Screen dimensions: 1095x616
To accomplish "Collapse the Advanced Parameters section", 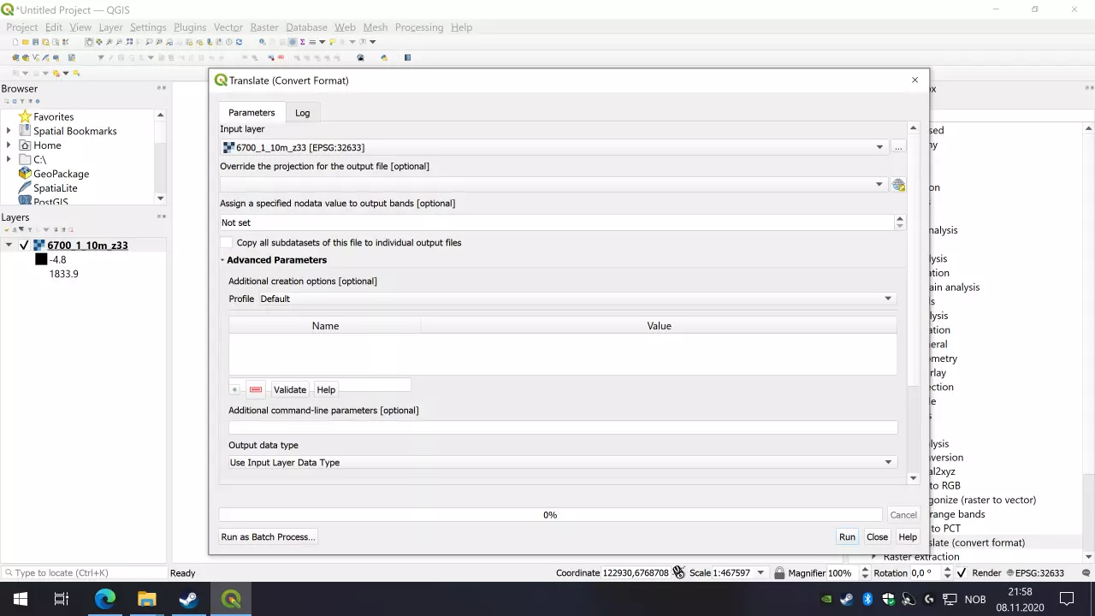I will tap(222, 260).
